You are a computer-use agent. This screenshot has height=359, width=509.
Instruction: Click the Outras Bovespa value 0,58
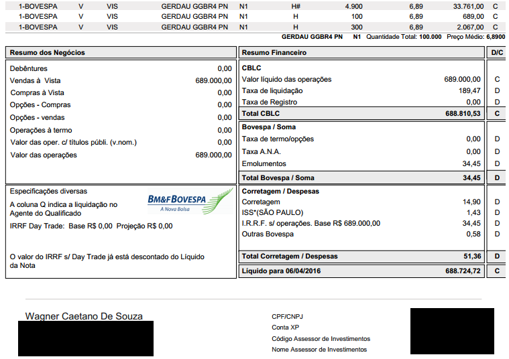click(x=473, y=234)
